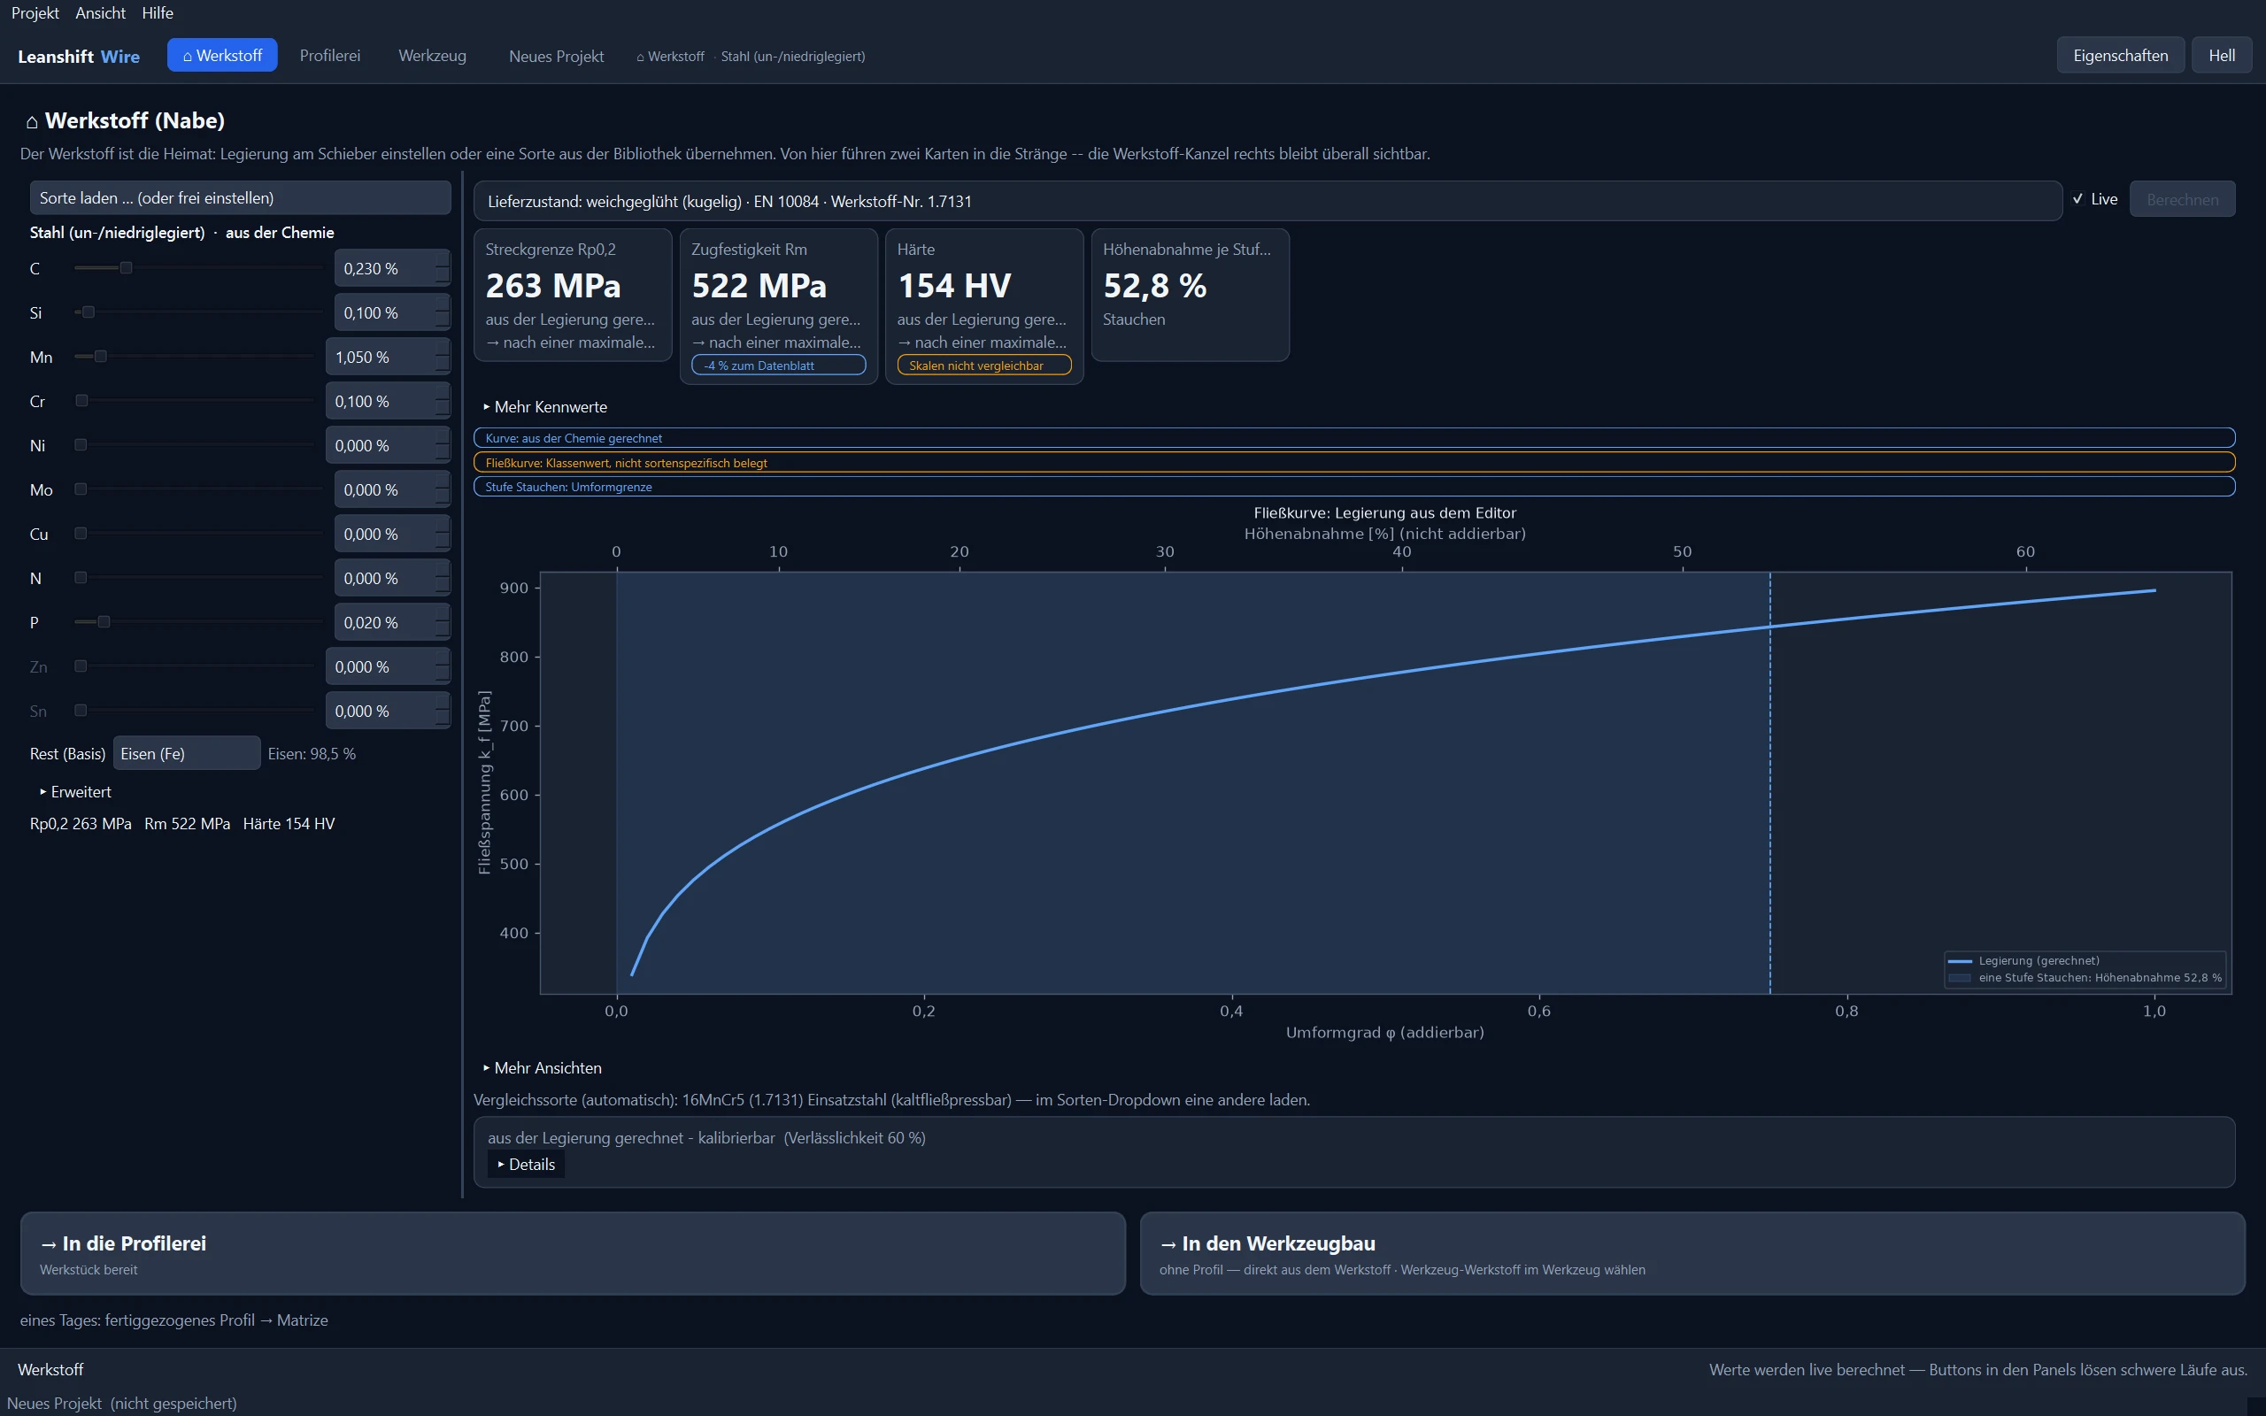
Task: Switch theme with the Hell button
Action: click(2221, 55)
